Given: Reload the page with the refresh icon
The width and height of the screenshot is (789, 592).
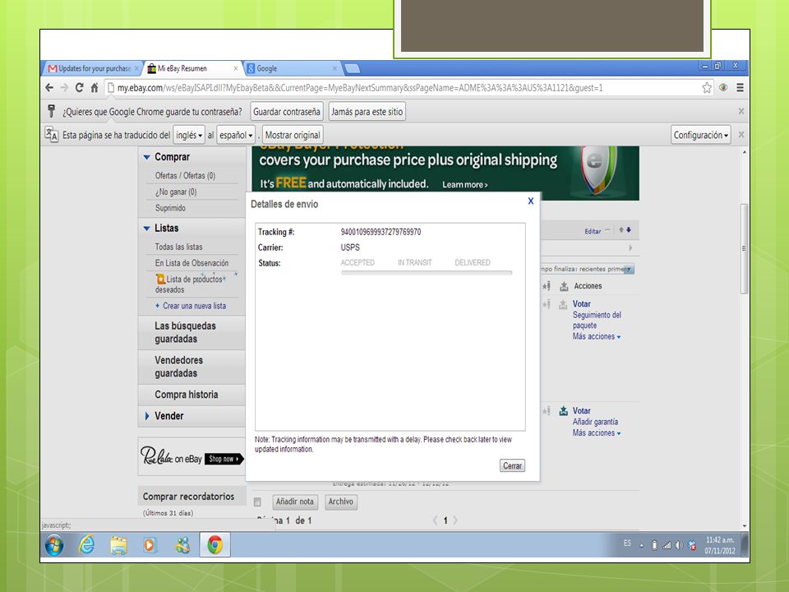Looking at the screenshot, I should (x=79, y=88).
